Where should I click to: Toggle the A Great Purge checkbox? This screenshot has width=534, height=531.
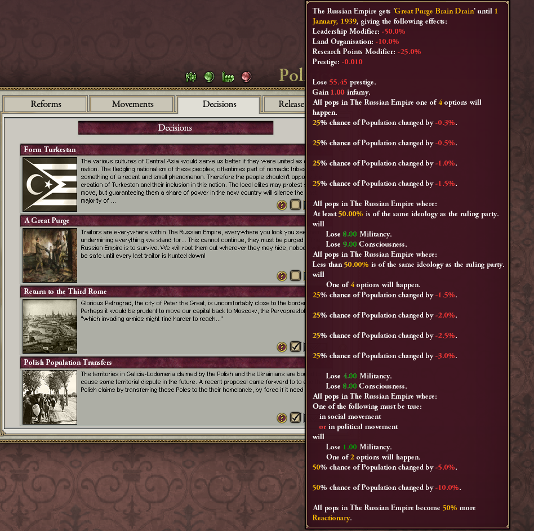(295, 275)
